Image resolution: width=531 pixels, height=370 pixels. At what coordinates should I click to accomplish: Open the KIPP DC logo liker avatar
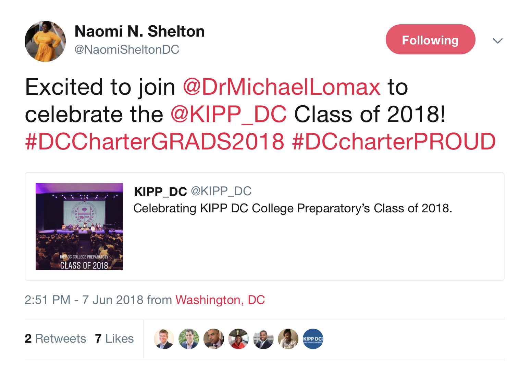313,339
